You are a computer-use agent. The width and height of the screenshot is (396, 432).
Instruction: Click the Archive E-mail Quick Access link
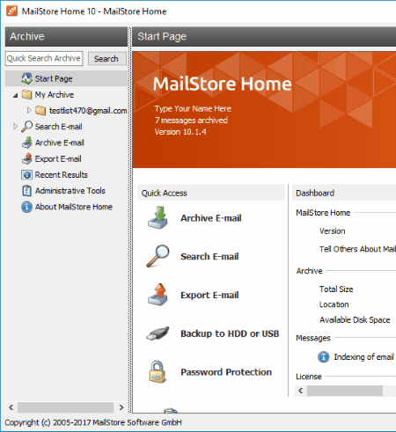(211, 218)
